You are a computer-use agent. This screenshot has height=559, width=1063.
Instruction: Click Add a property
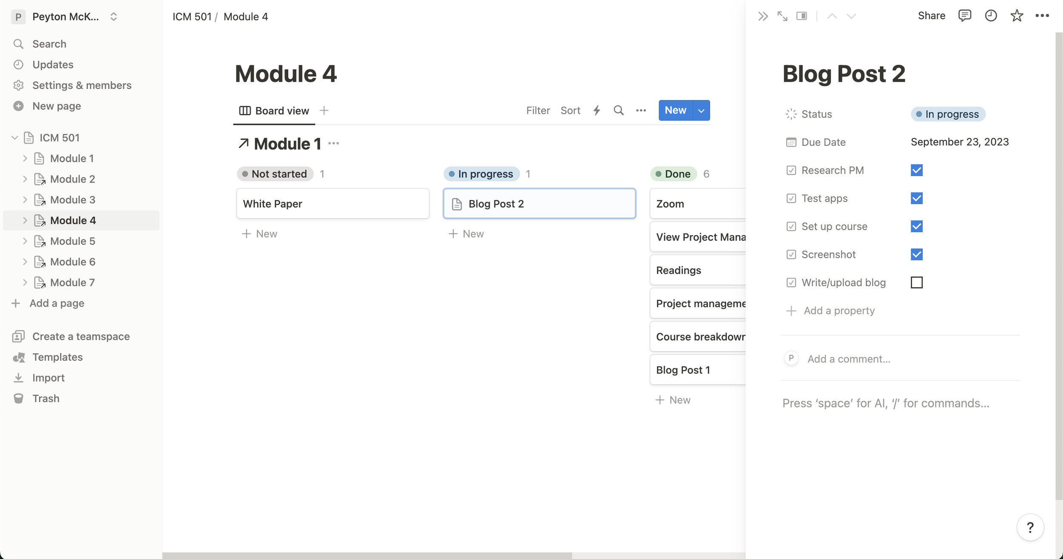pos(839,311)
